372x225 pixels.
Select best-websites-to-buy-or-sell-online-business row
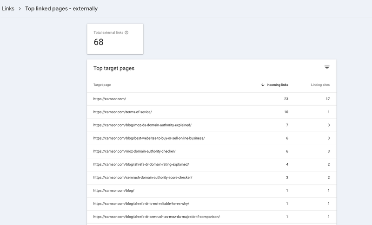coord(149,138)
